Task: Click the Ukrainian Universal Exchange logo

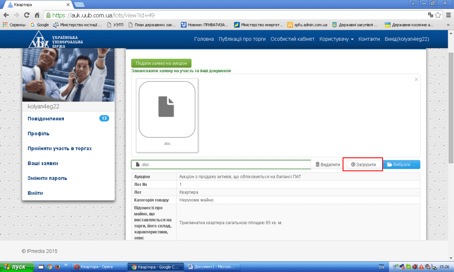Action: [56, 39]
